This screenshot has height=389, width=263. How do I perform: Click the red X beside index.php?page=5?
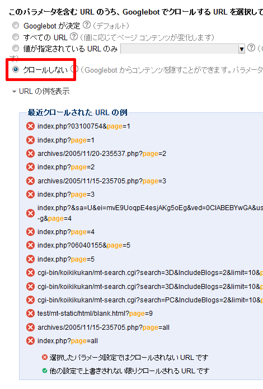(x=30, y=259)
